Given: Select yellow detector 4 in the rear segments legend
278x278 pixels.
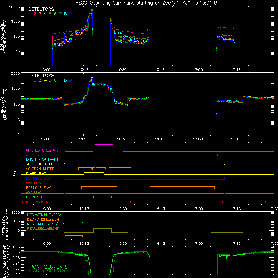Looking at the screenshot, I should 45,80.
